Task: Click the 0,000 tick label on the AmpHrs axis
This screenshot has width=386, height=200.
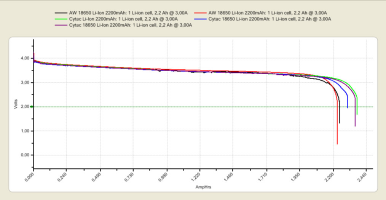Action: 29,177
